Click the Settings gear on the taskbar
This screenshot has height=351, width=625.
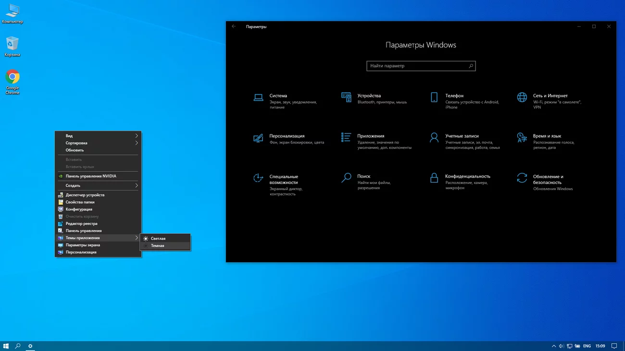click(30, 346)
